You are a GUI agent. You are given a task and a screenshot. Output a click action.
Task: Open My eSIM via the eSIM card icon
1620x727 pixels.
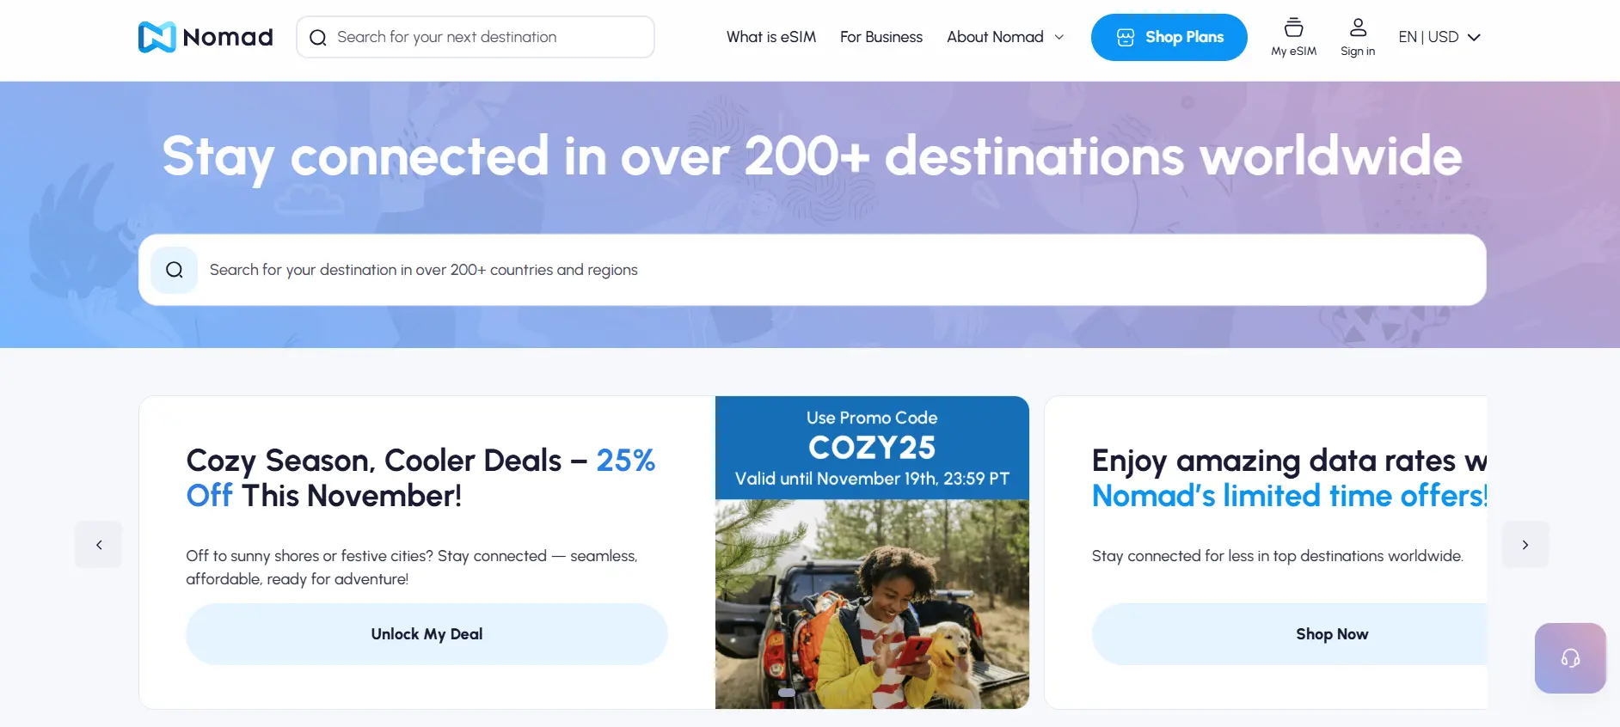click(1293, 27)
